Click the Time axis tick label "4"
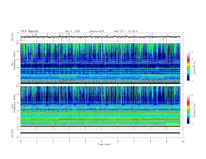This screenshot has width=206, height=159. pos(85,142)
